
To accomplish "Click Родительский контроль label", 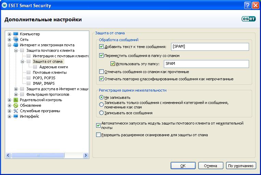I will coord(41,100).
